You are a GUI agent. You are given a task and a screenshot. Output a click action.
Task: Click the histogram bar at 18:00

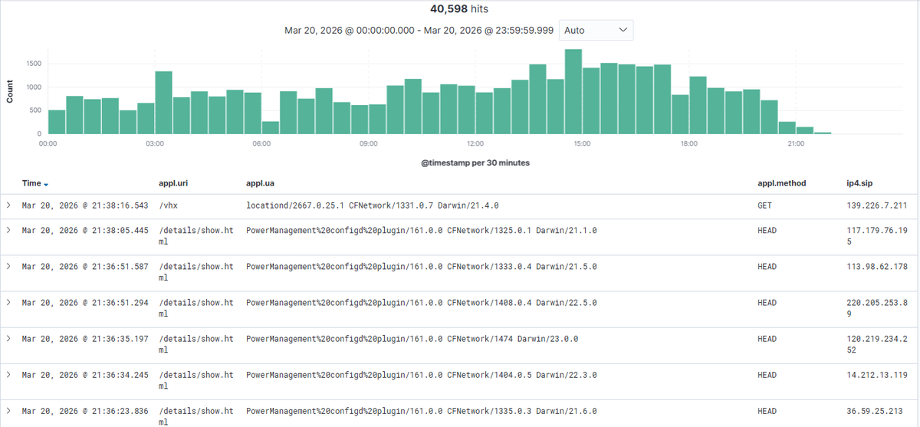pyautogui.click(x=698, y=105)
